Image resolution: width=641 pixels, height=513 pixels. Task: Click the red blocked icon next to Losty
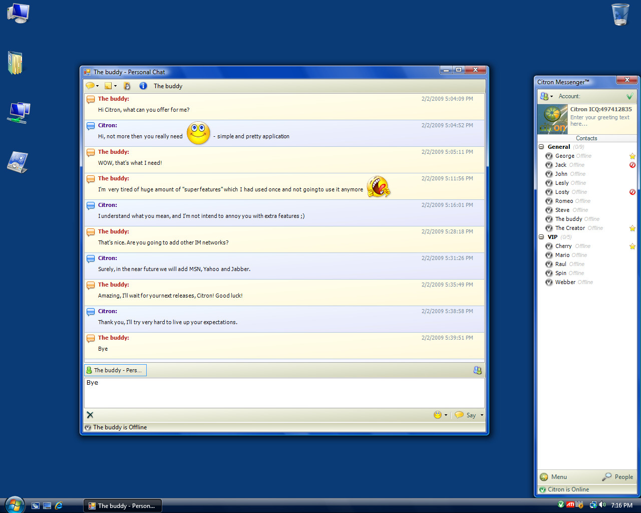click(632, 192)
